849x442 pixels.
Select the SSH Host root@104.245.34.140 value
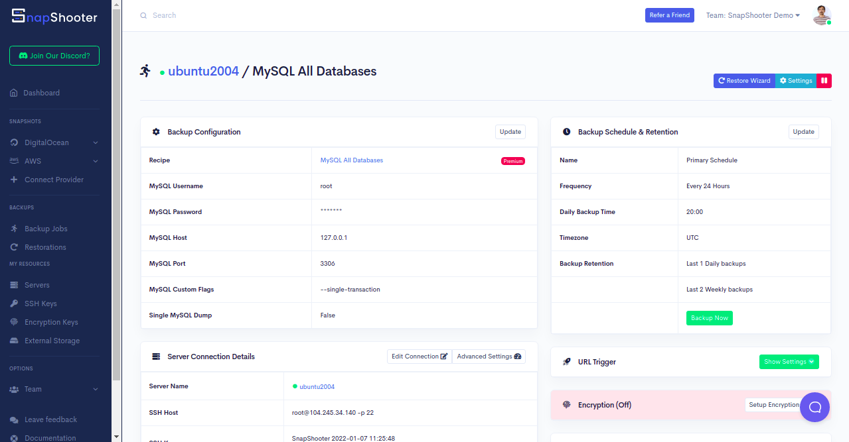pyautogui.click(x=333, y=413)
